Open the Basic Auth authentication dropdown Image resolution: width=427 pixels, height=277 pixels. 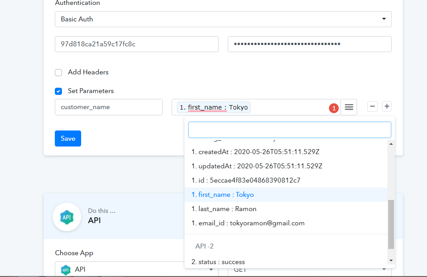click(223, 19)
